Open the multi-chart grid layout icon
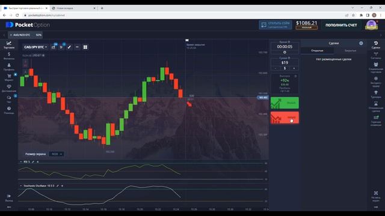The width and height of the screenshot is (385, 216). click(x=85, y=47)
